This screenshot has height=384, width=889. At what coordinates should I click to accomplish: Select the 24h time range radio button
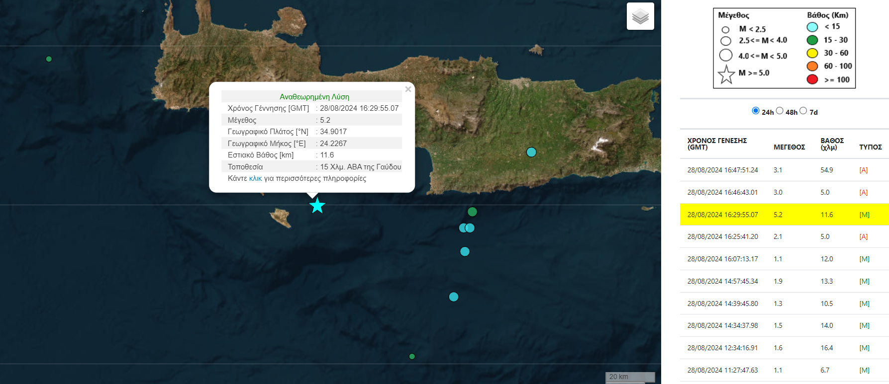click(x=756, y=111)
